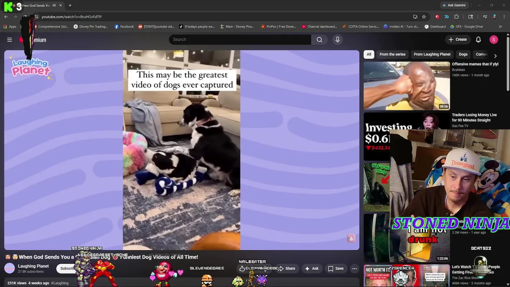Image resolution: width=510 pixels, height=287 pixels.
Task: Show hidden bookmarks with the overflow chevron
Action: click(500, 27)
